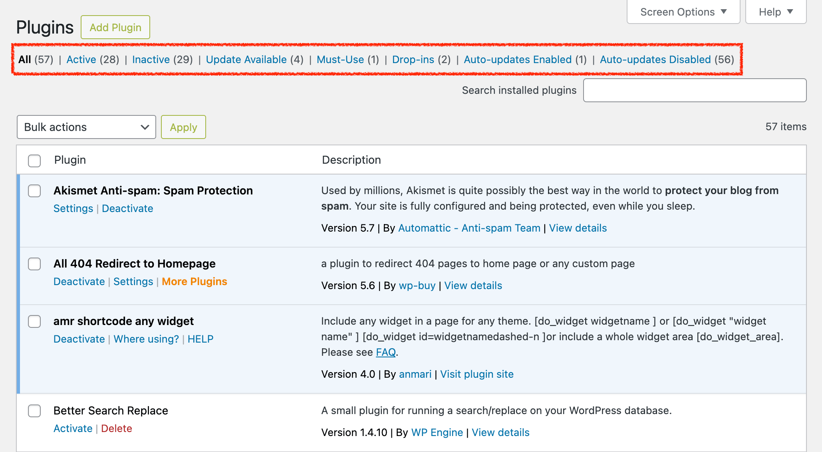Click the Where using? link
The width and height of the screenshot is (822, 452).
146,339
